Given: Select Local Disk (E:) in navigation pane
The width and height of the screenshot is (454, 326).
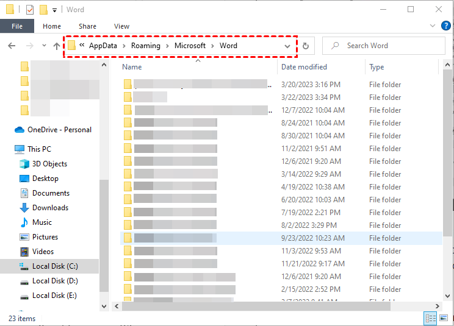Looking at the screenshot, I should point(48,296).
